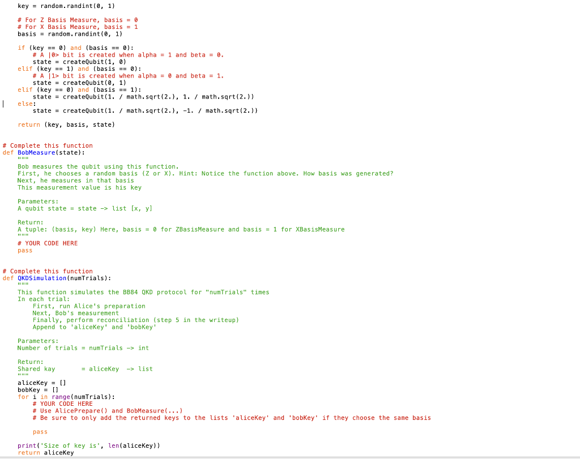The width and height of the screenshot is (580, 459).
Task: Click the else: keyword in AlicePrepare logic
Action: coord(25,104)
